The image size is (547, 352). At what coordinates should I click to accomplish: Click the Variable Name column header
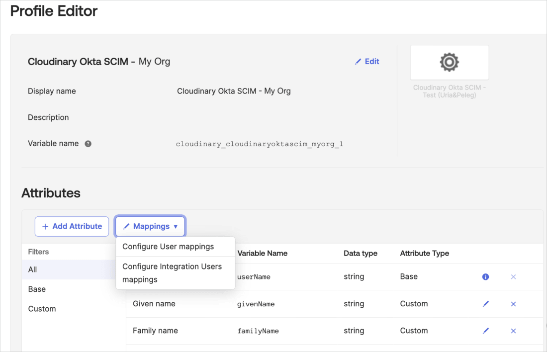coord(263,253)
